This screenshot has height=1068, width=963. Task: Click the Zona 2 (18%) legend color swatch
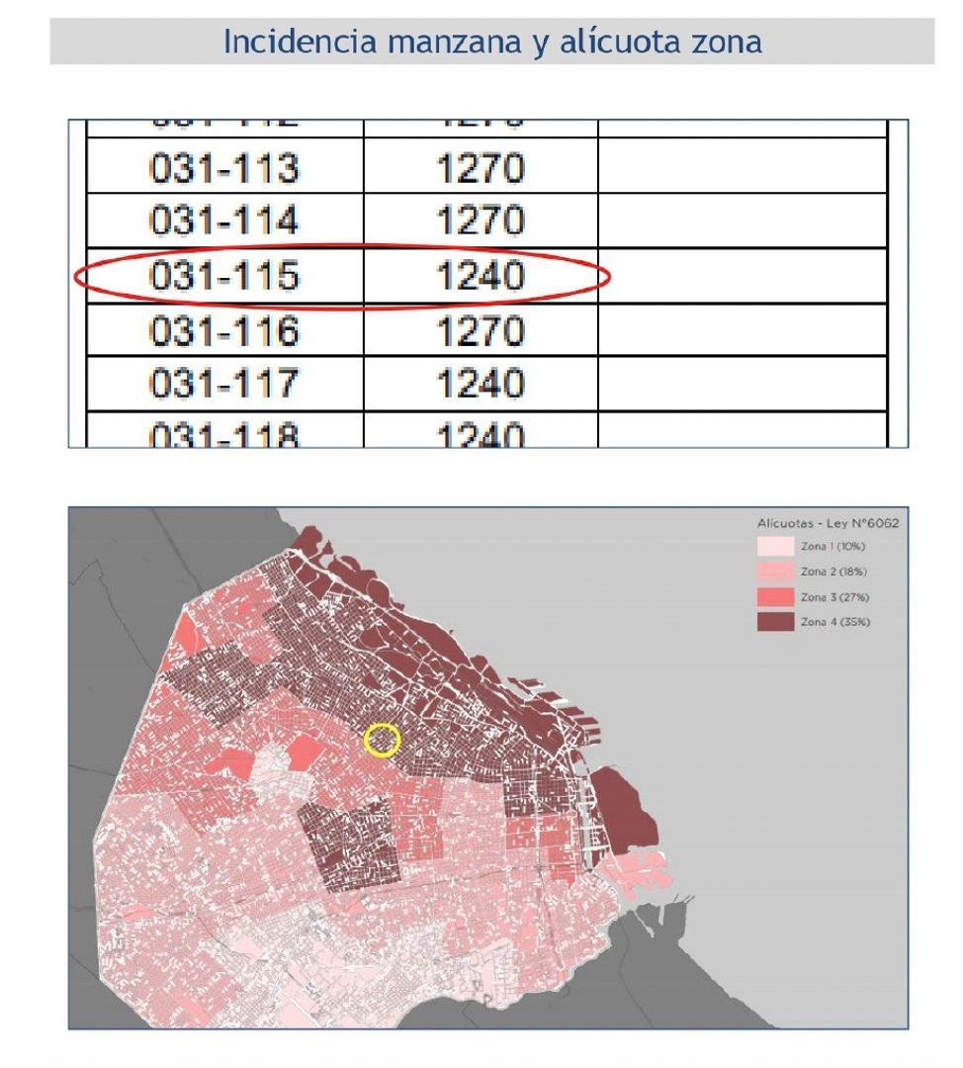click(x=776, y=572)
